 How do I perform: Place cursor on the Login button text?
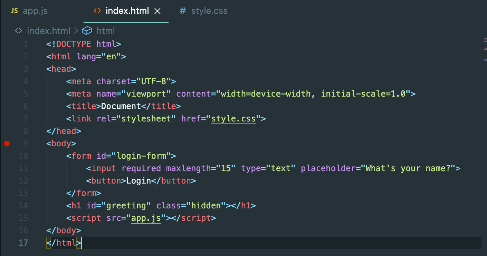139,181
